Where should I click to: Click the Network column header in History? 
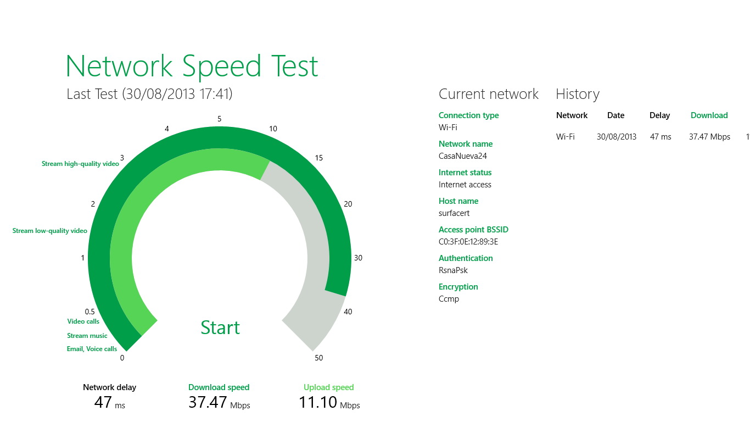pyautogui.click(x=572, y=115)
